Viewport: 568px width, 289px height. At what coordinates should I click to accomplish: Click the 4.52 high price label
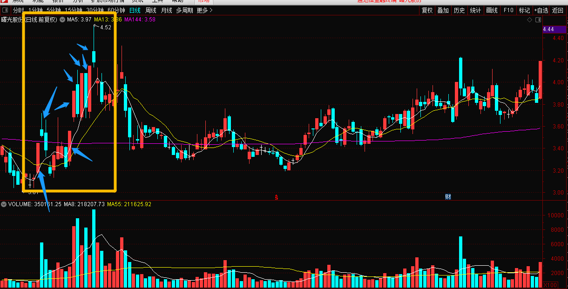click(x=106, y=27)
